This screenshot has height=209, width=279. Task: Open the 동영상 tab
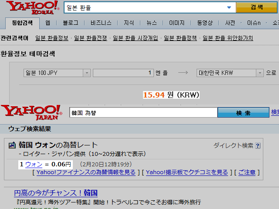point(205,23)
